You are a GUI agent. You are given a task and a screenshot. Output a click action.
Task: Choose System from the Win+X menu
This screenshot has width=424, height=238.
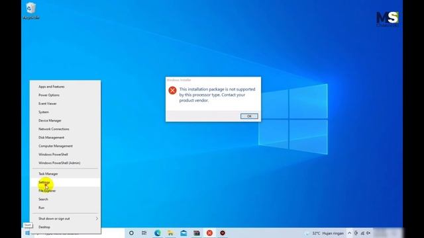pyautogui.click(x=65, y=112)
